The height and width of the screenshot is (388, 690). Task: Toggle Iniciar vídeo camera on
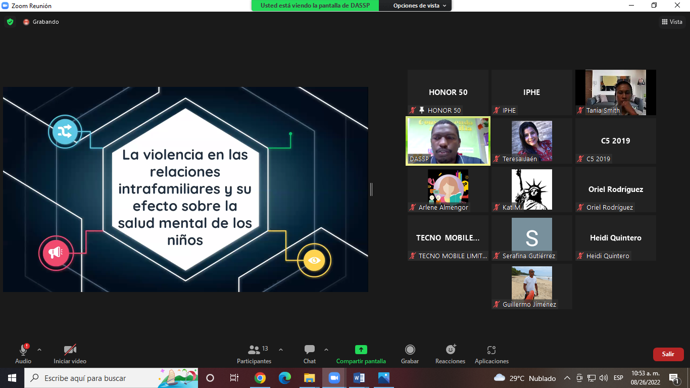(x=70, y=354)
